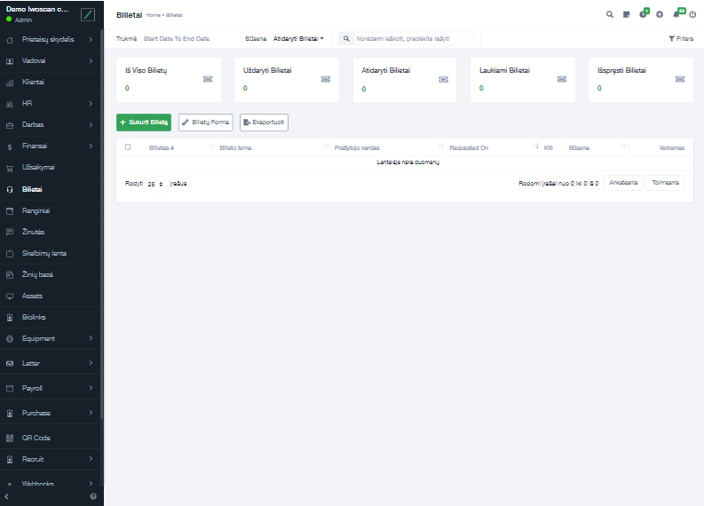Screen dimensions: 704x506
Task: Go to Žinių bazė menu item
Action: (37, 274)
